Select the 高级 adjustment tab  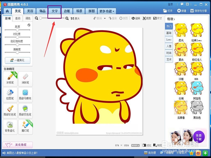click(18, 18)
